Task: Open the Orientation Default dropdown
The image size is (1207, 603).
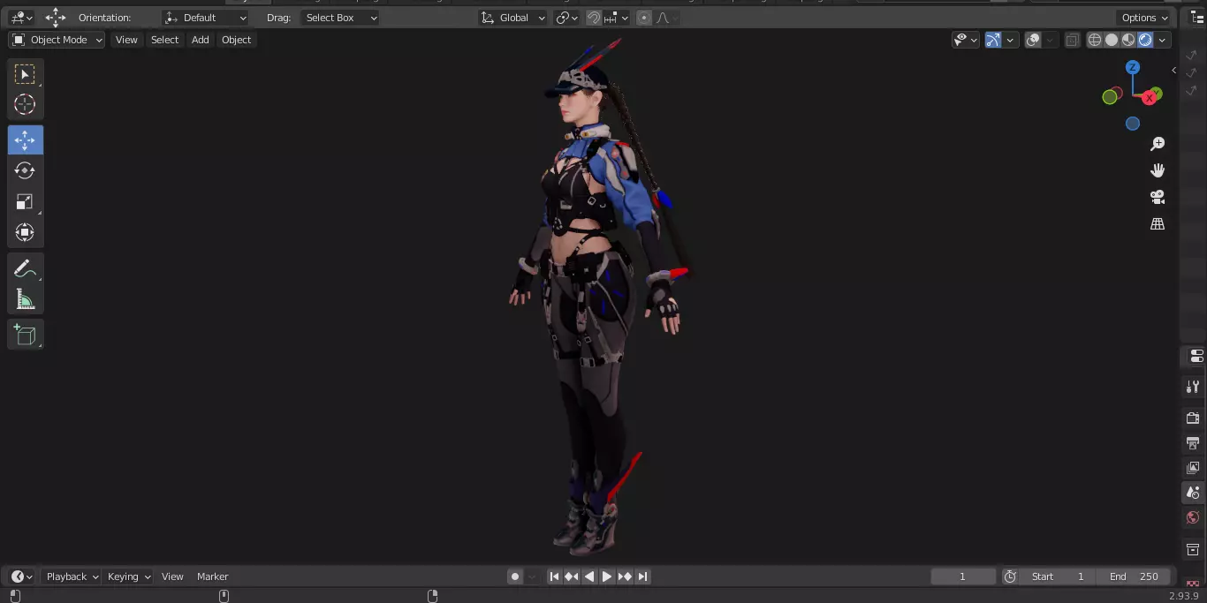Action: pos(206,18)
